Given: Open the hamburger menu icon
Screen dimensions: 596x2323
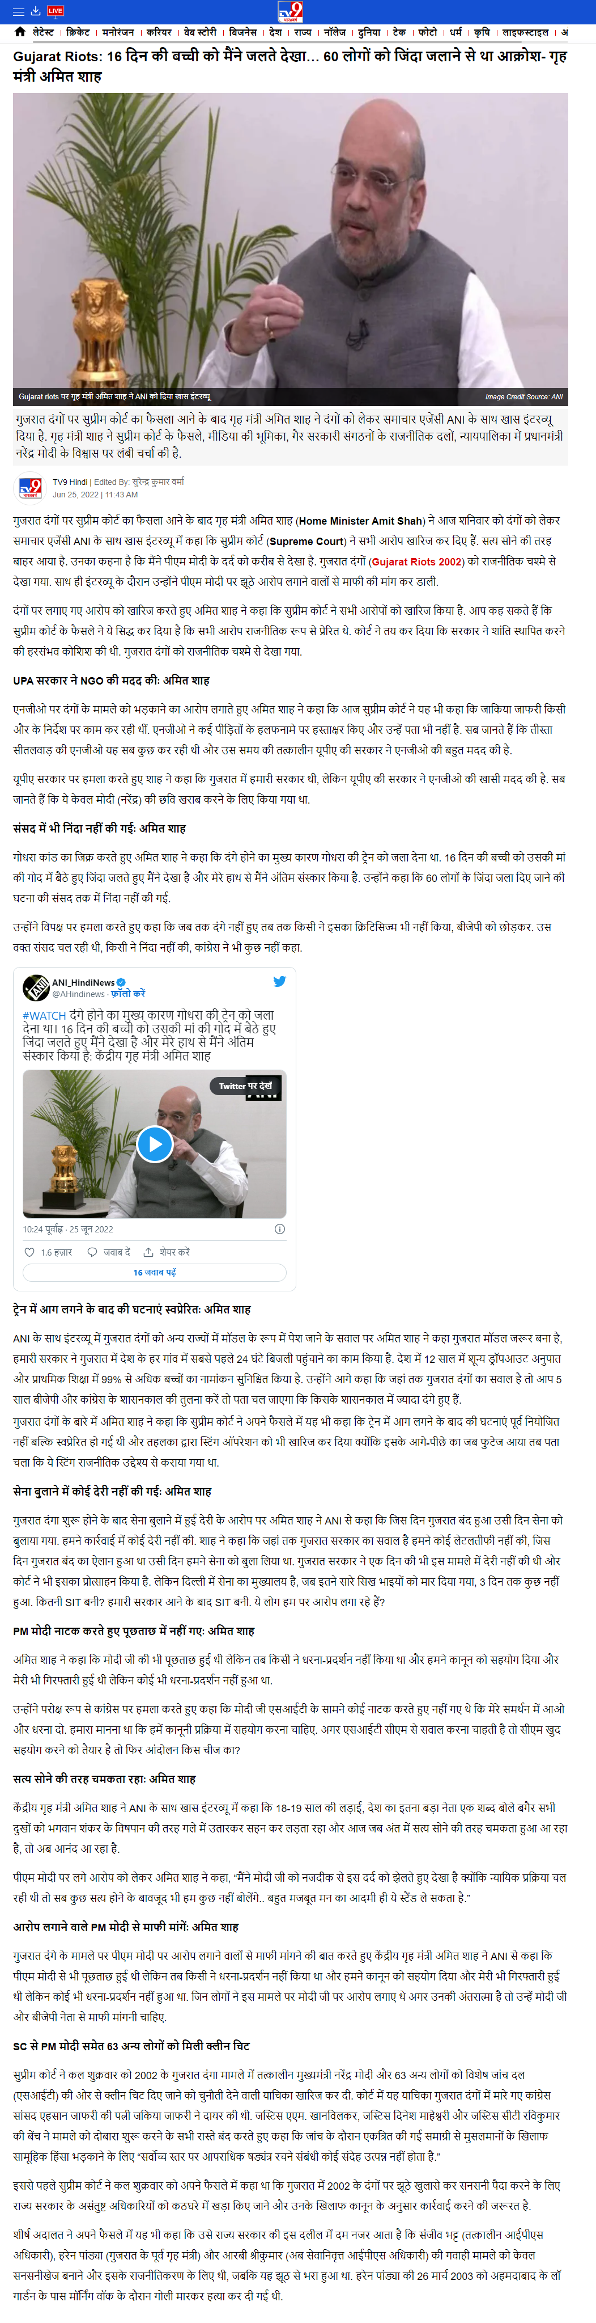Looking at the screenshot, I should [18, 11].
